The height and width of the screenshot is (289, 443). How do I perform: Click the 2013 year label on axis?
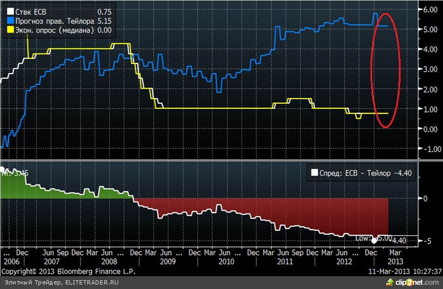[x=395, y=262]
